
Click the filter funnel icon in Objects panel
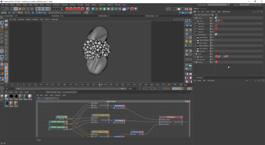[259, 12]
